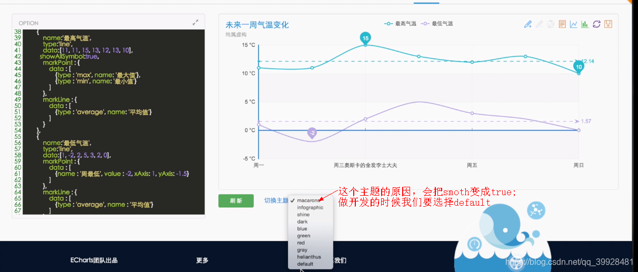Viewport: 638px width, 272px height.
Task: Click the 15 °C y-axis label
Action: 249,45
